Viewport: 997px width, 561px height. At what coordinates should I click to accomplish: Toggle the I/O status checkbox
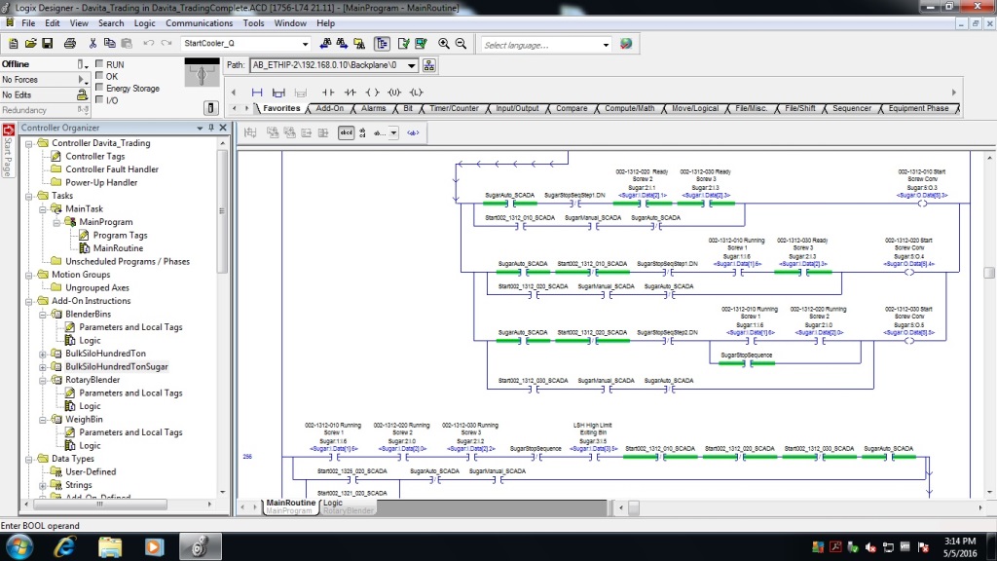tap(99, 99)
